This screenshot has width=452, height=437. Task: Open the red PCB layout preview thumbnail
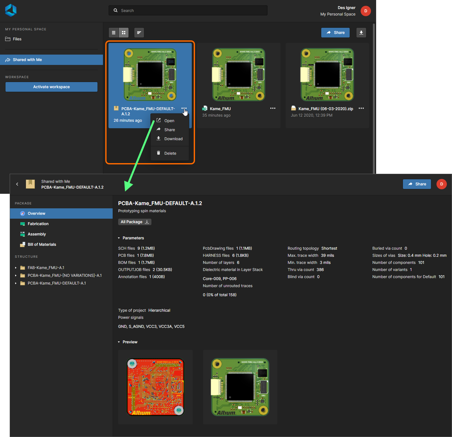[155, 387]
